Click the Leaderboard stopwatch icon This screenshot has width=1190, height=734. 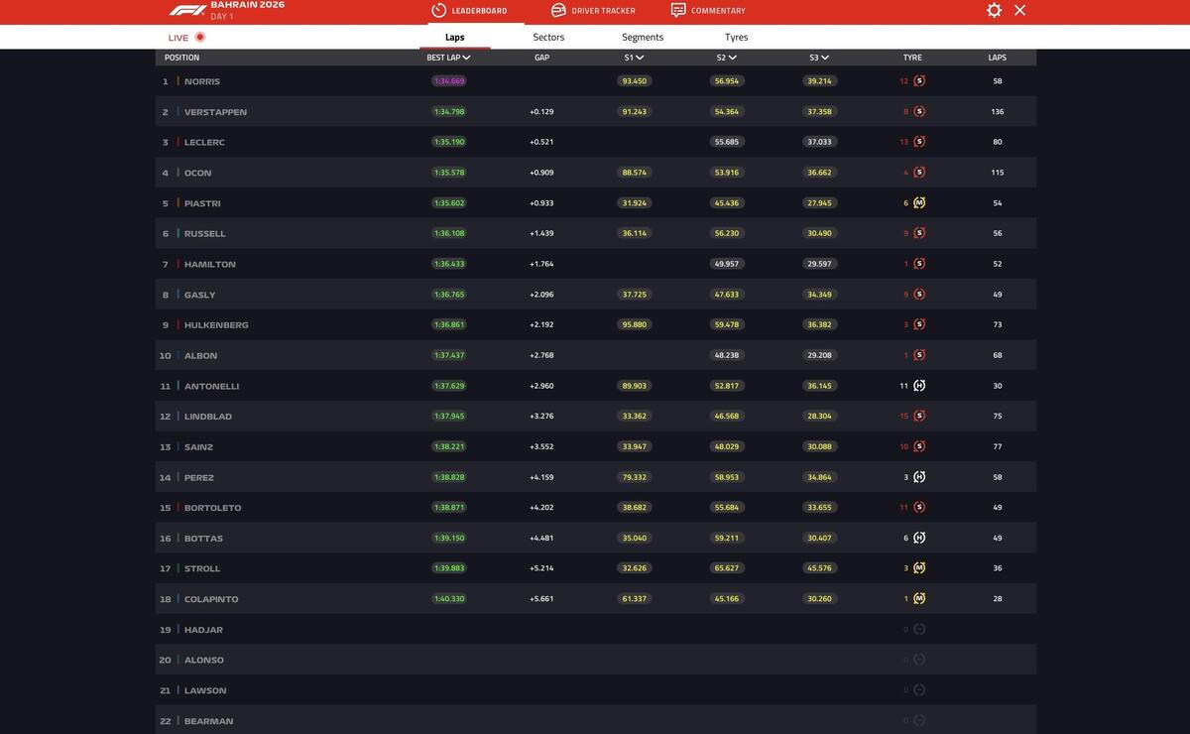click(438, 10)
